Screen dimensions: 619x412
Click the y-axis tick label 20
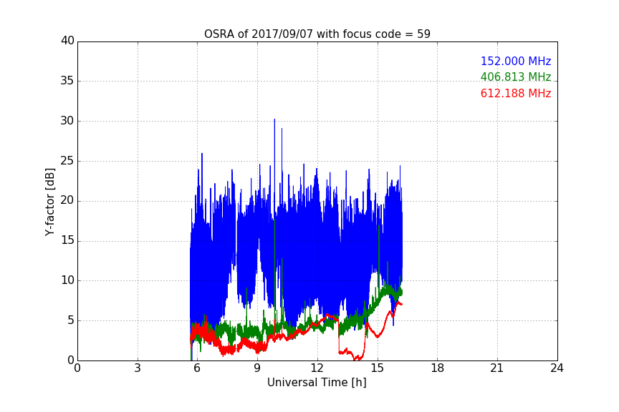tap(67, 200)
